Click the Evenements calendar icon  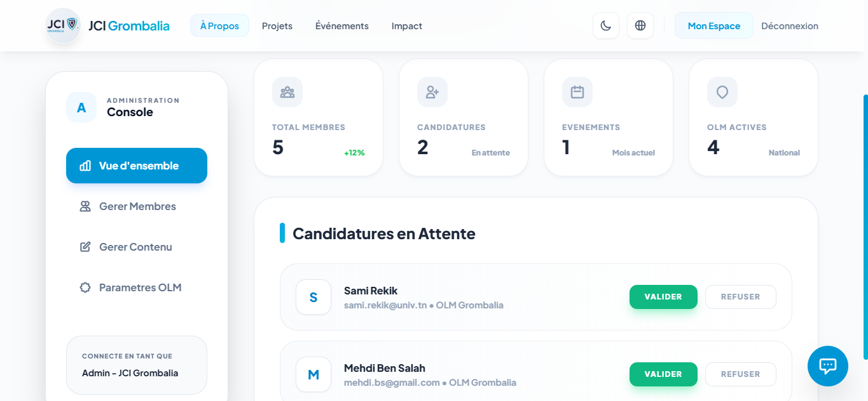click(577, 92)
